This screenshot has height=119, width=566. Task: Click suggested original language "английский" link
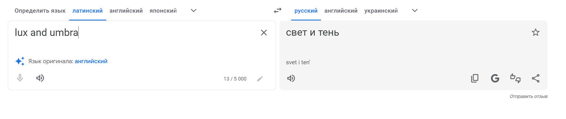tap(91, 61)
